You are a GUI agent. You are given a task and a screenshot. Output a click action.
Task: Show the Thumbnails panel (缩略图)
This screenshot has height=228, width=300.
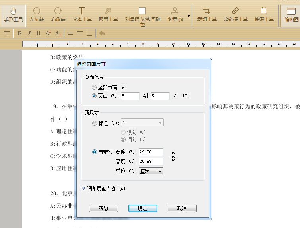pyautogui.click(x=291, y=15)
